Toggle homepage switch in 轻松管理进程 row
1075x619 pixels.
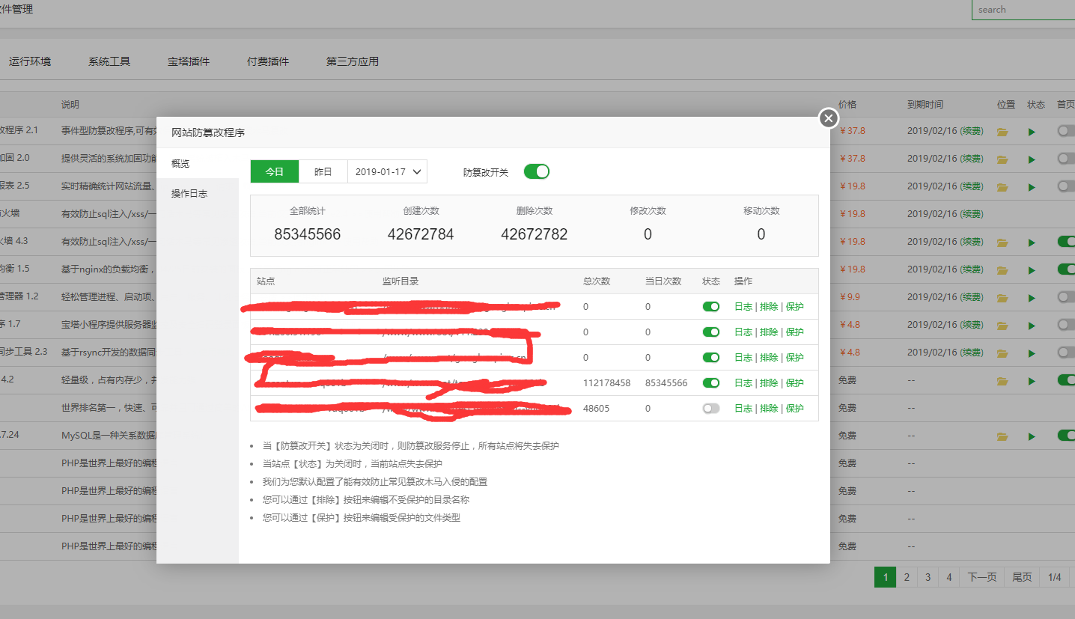[x=1066, y=296]
